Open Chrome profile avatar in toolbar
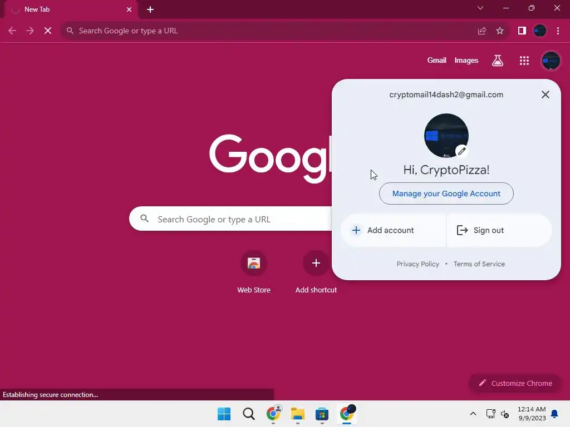Image resolution: width=570 pixels, height=427 pixels. (x=540, y=31)
